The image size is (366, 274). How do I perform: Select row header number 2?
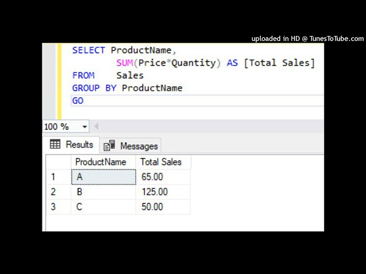(58, 192)
